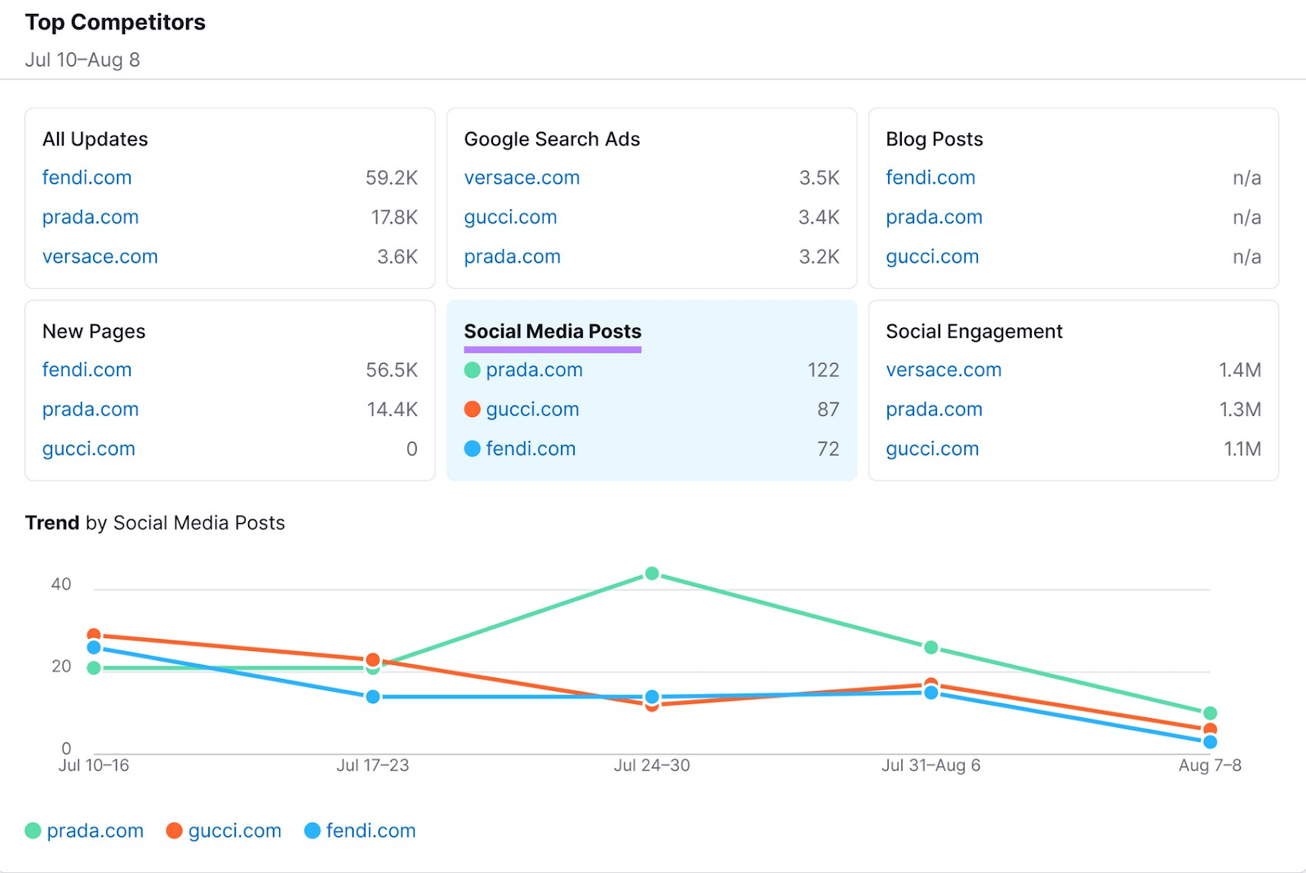The image size is (1306, 873).
Task: Click the green prada.com point at Jul 31–Aug 6
Action: pyautogui.click(x=931, y=648)
